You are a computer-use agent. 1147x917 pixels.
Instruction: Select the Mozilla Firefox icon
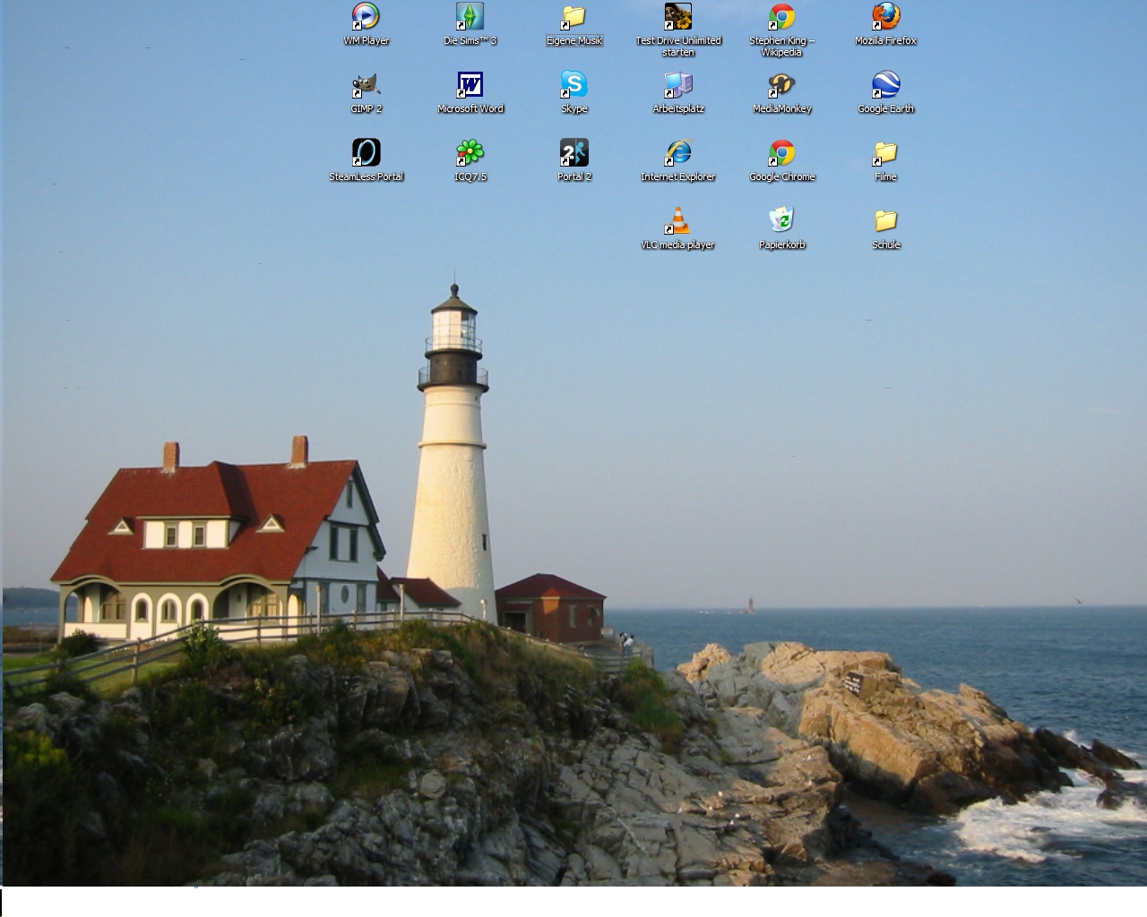pyautogui.click(x=885, y=17)
